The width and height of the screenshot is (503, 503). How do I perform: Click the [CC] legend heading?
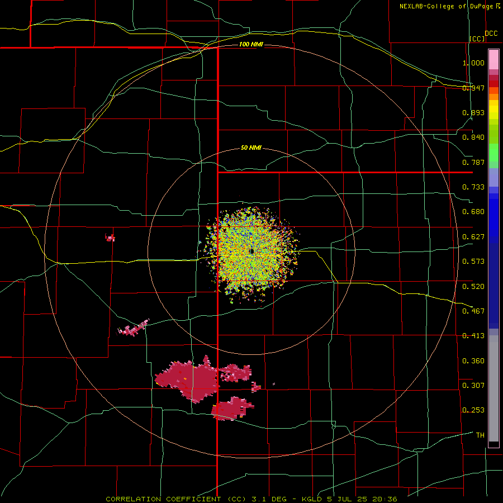click(477, 39)
